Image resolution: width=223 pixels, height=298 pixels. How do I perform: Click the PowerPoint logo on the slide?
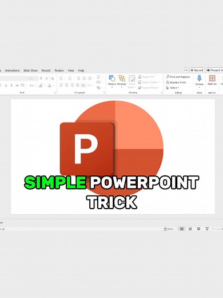pyautogui.click(x=111, y=148)
